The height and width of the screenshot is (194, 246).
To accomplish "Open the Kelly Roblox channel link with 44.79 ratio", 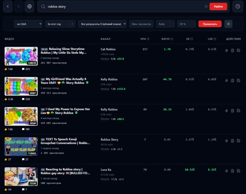I will pyautogui.click(x=109, y=79).
